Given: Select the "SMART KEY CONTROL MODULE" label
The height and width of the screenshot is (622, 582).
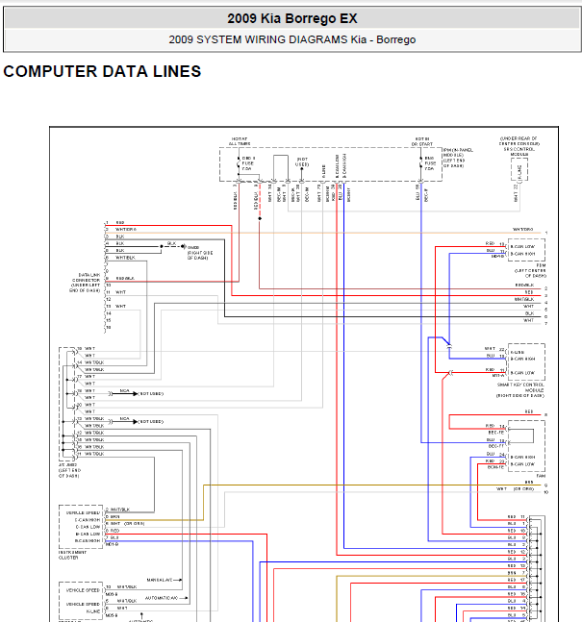Looking at the screenshot, I should [x=520, y=387].
